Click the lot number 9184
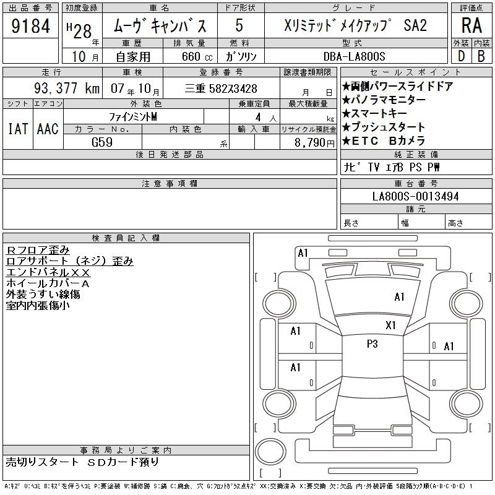This screenshot has height=495, width=495. coord(30,26)
